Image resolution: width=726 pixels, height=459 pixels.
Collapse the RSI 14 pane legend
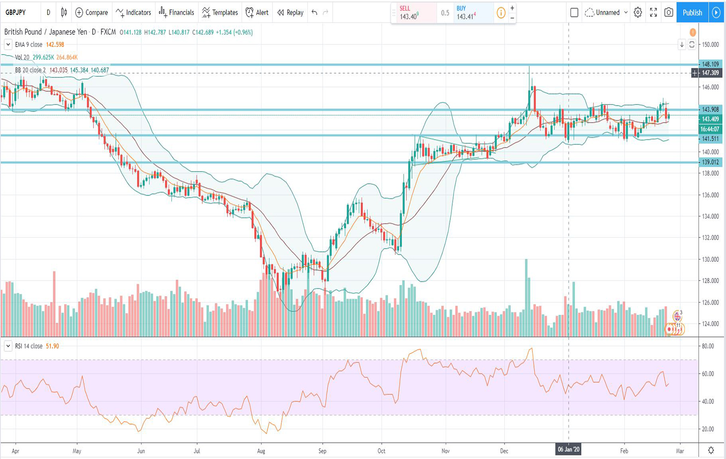[x=8, y=346]
